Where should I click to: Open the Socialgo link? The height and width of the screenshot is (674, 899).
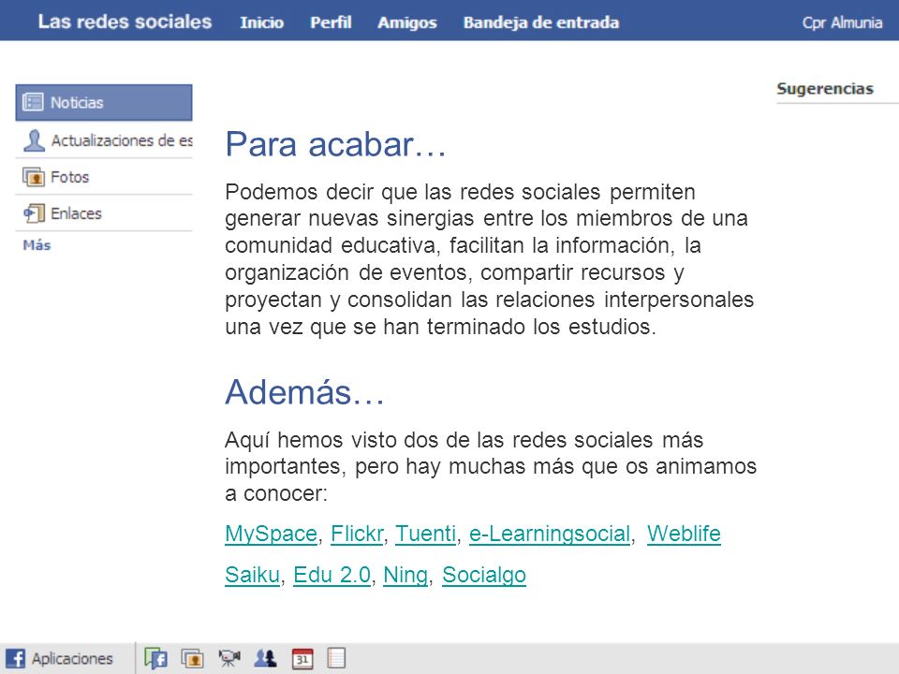pos(484,575)
